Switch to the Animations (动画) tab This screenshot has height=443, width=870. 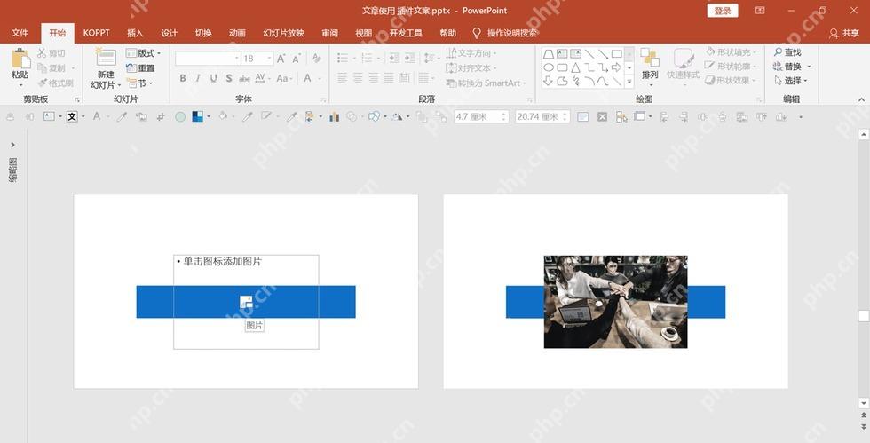(238, 34)
